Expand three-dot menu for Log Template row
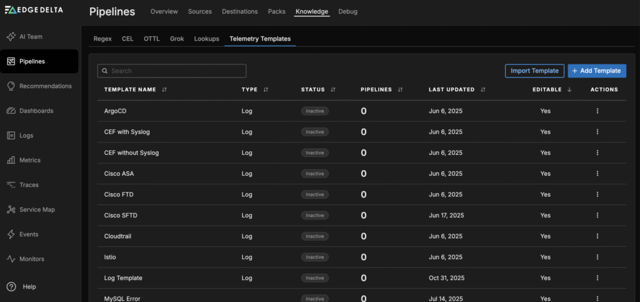The image size is (640, 302). 597,278
